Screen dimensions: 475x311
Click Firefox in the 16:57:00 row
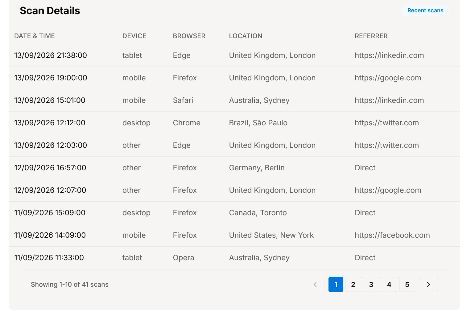tap(185, 168)
